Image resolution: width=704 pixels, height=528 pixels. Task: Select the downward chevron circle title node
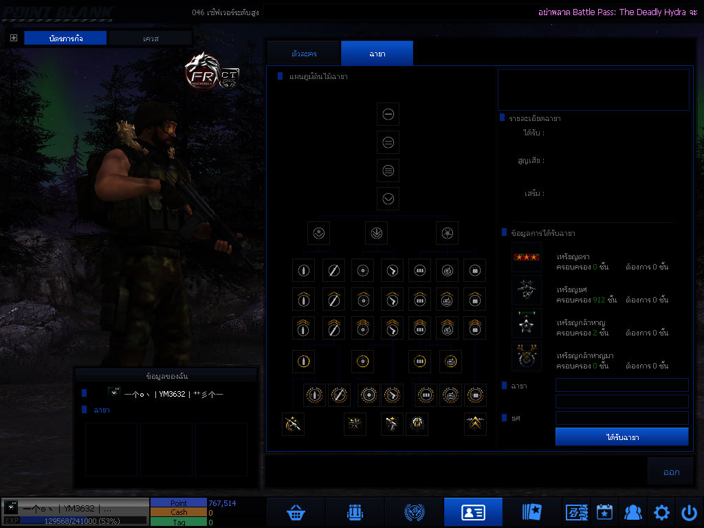coord(388,199)
